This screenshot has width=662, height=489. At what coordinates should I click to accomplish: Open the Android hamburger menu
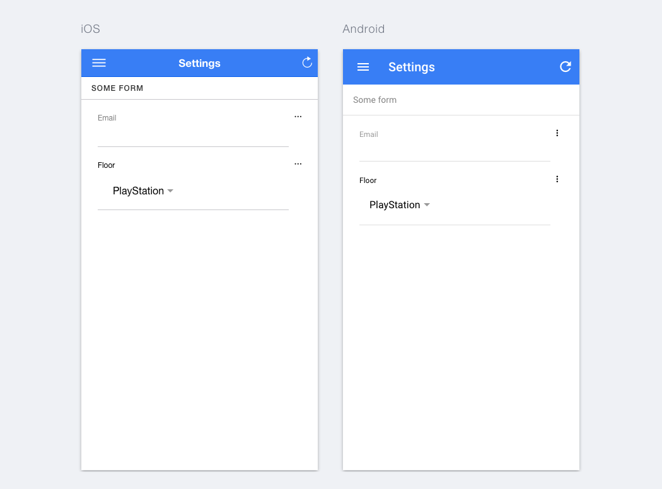point(363,67)
